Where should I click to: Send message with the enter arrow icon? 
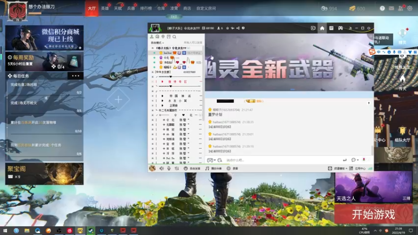[x=345, y=160]
